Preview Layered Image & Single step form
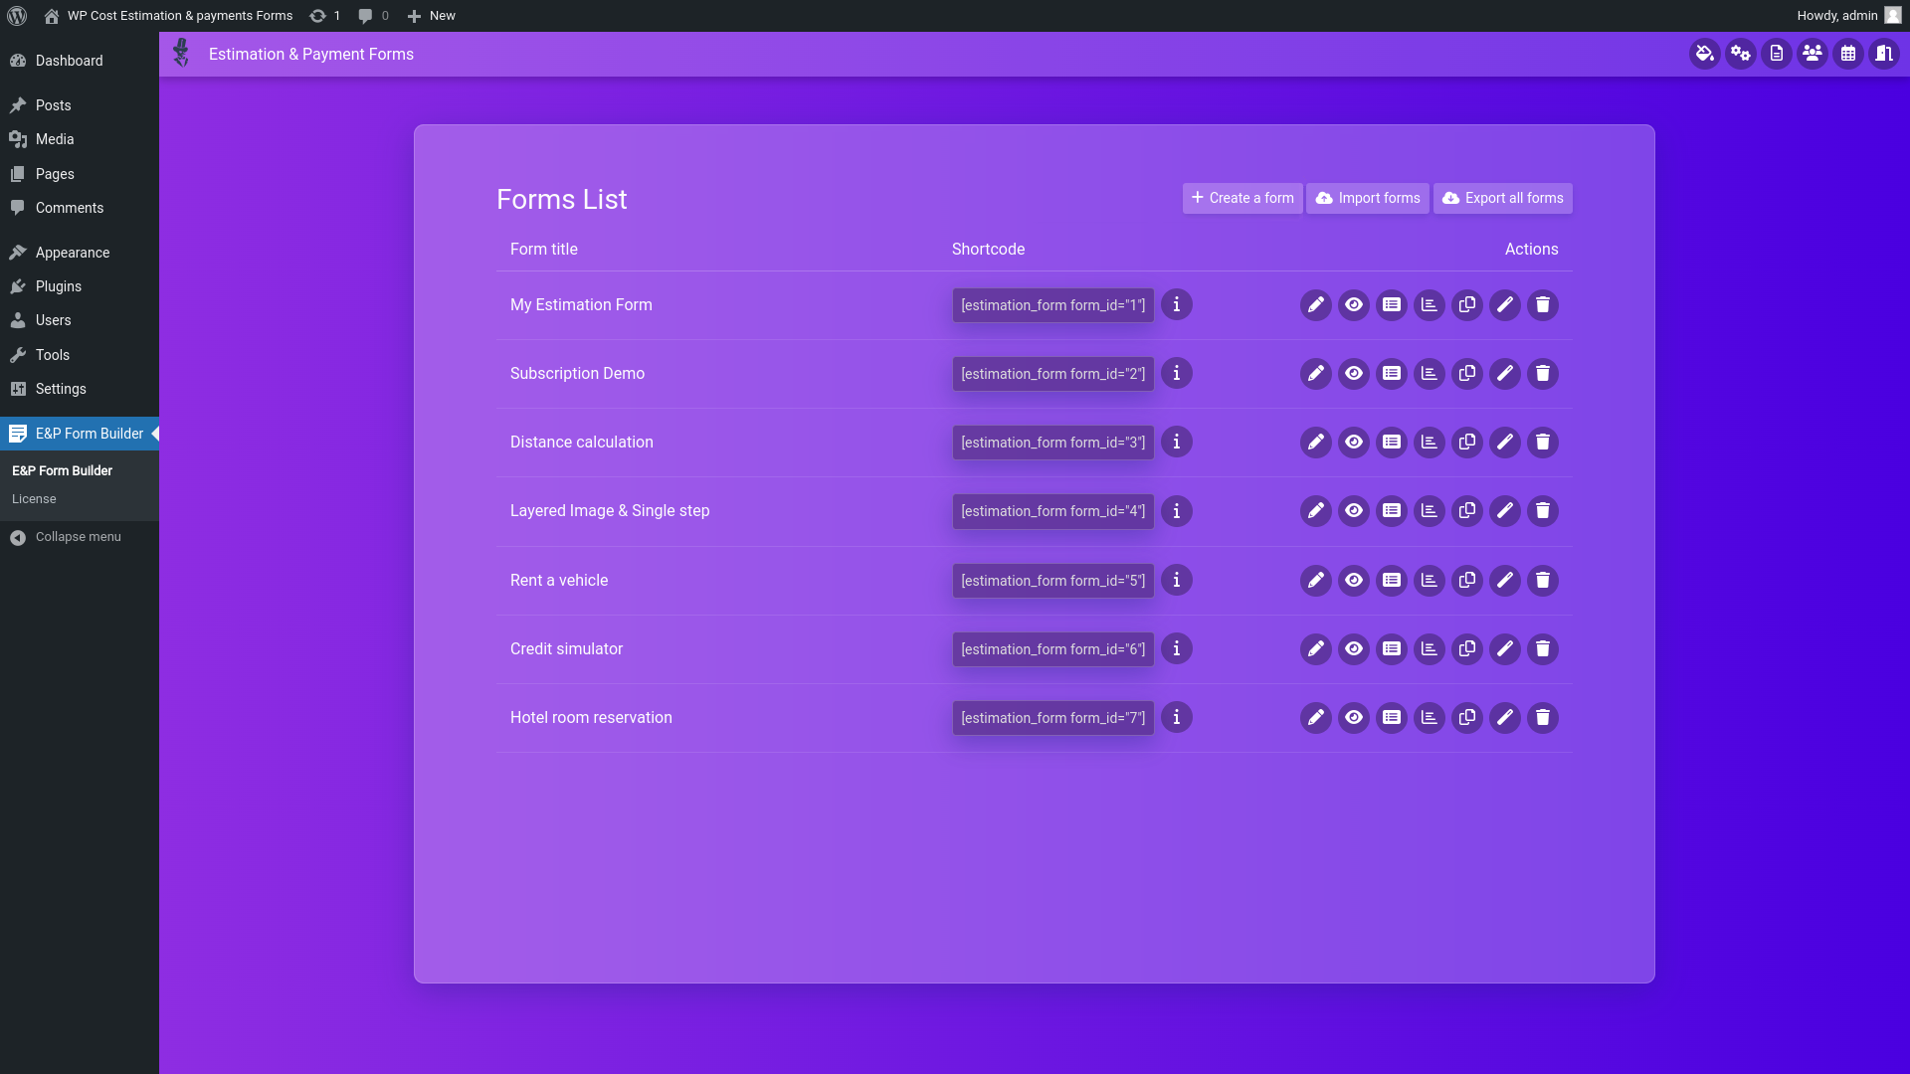The height and width of the screenshot is (1074, 1910). click(x=1354, y=511)
